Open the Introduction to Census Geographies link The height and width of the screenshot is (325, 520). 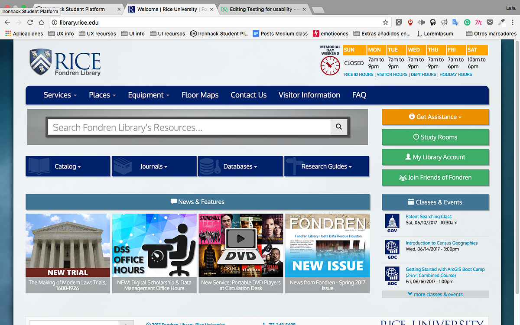(442, 243)
